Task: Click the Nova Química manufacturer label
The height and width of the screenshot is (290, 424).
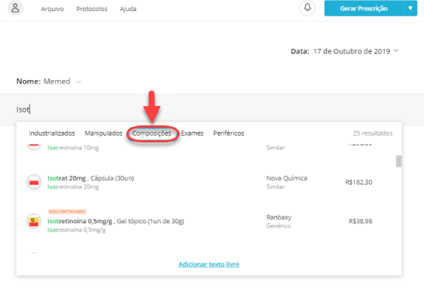Action: 287,178
